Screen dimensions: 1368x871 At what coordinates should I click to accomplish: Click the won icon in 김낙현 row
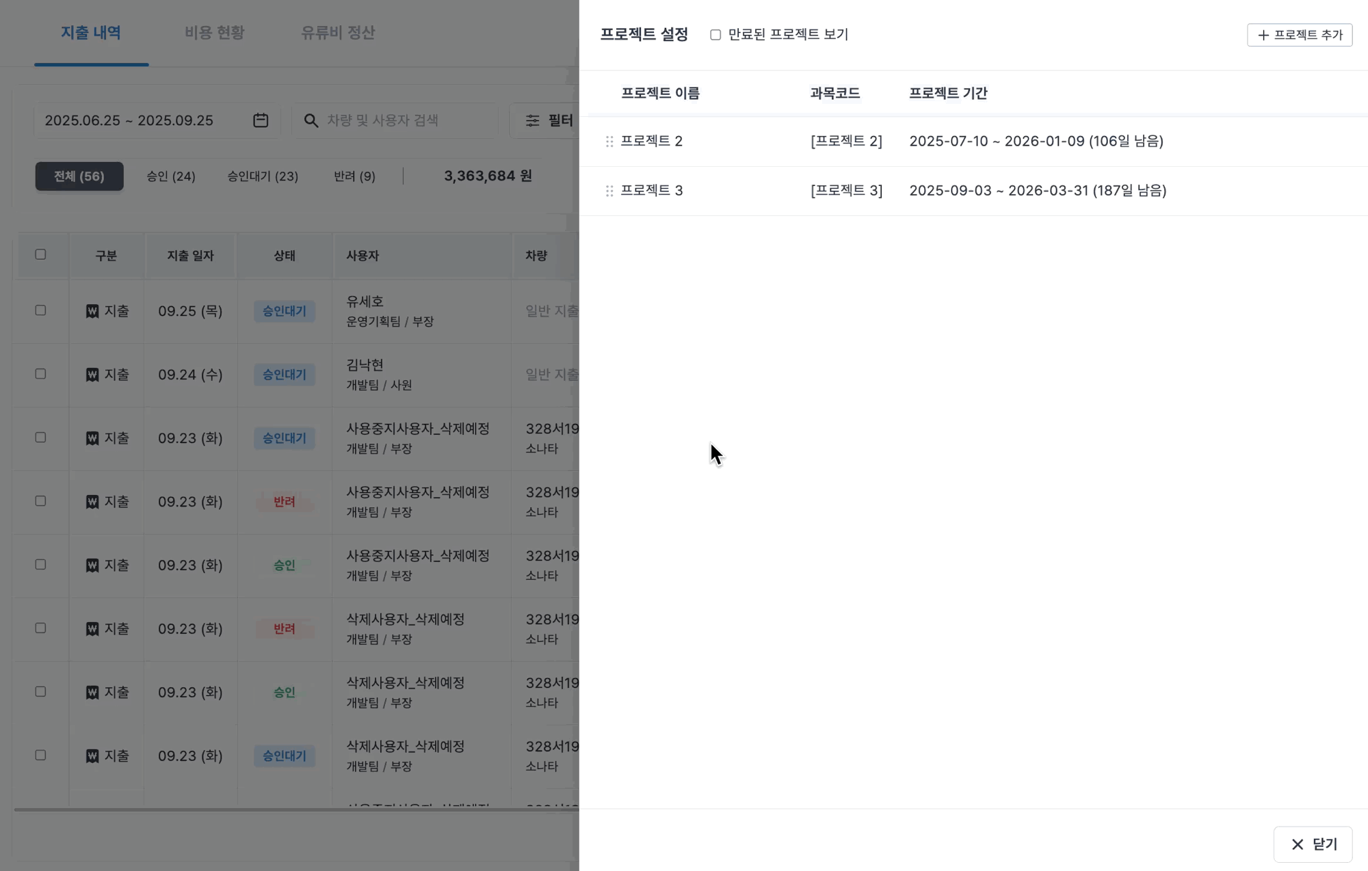pos(92,375)
